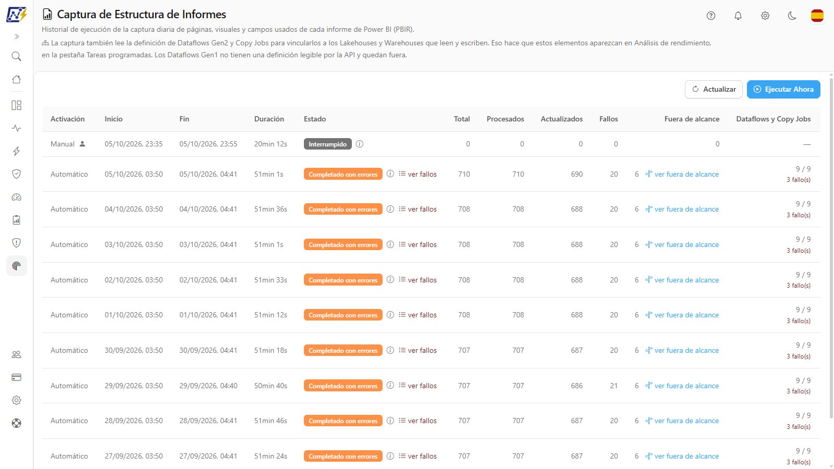This screenshot has width=834, height=469.
Task: Click the Actualizar button
Action: (x=714, y=89)
